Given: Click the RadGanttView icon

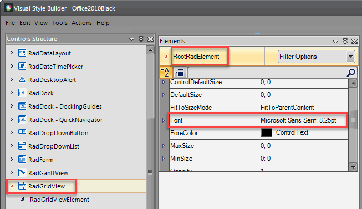Looking at the screenshot, I should [x=22, y=172].
